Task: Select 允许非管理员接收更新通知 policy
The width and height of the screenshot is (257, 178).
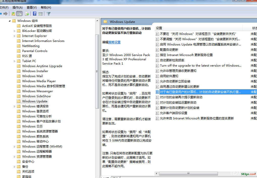Action: click(178, 71)
